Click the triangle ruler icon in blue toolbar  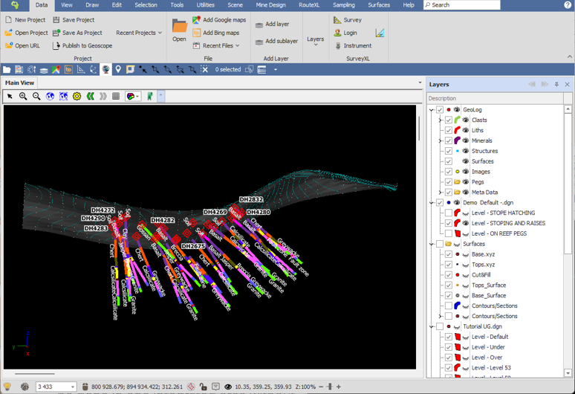coord(81,69)
